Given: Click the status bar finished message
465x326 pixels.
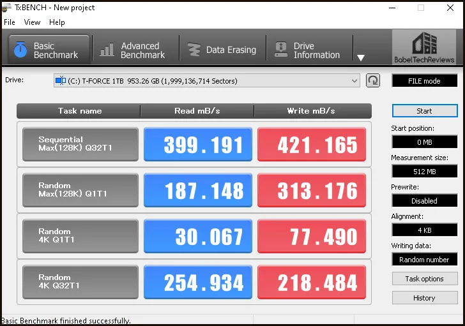Looking at the screenshot, I should tap(66, 321).
